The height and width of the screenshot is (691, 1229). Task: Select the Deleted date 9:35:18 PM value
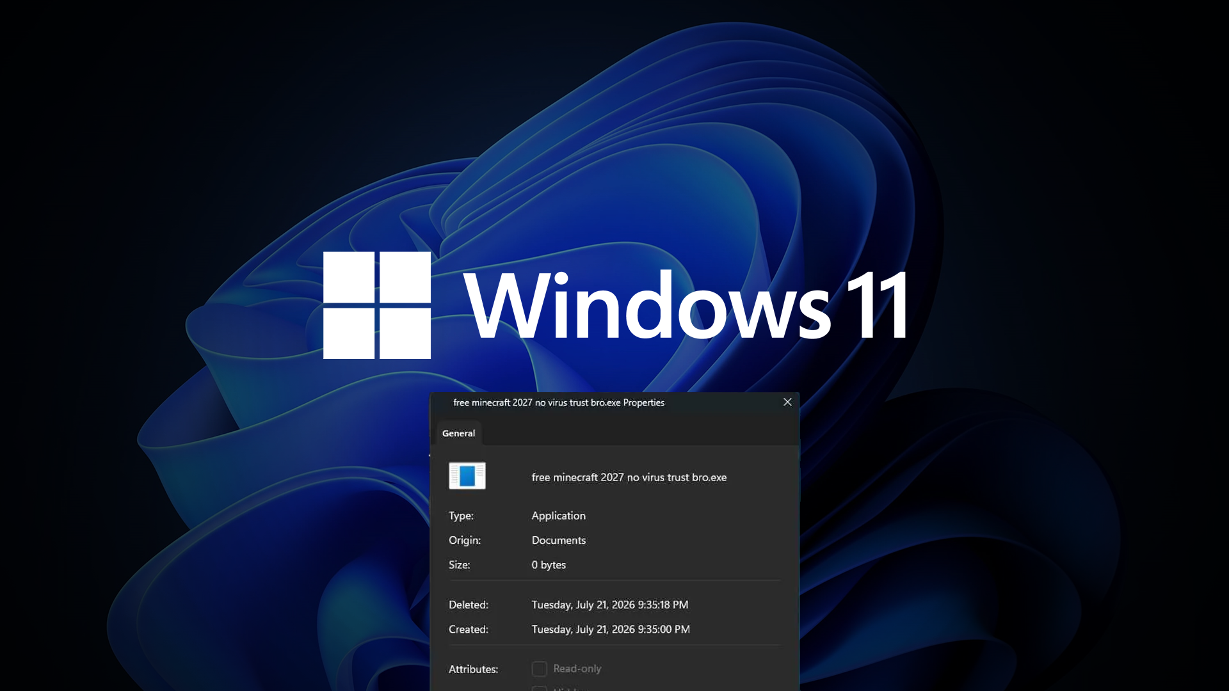(x=610, y=605)
